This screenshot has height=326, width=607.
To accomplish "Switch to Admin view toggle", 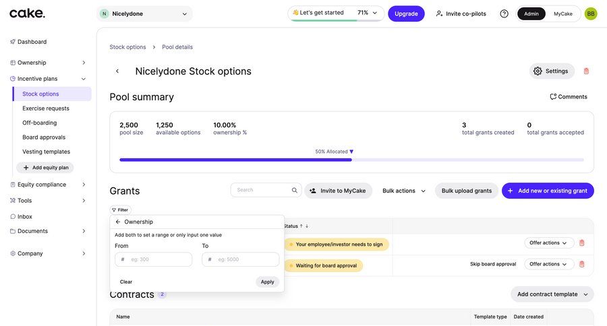I will pos(531,13).
